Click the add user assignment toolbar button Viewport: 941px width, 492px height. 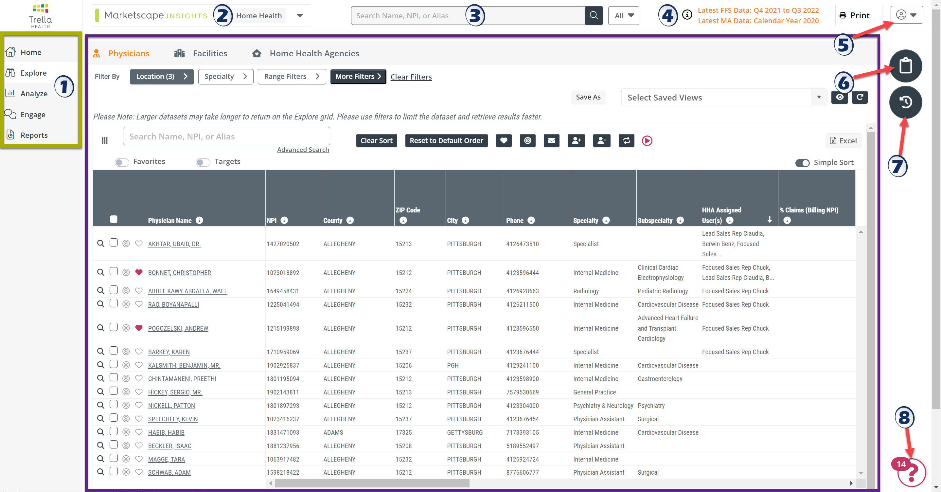[x=577, y=141]
